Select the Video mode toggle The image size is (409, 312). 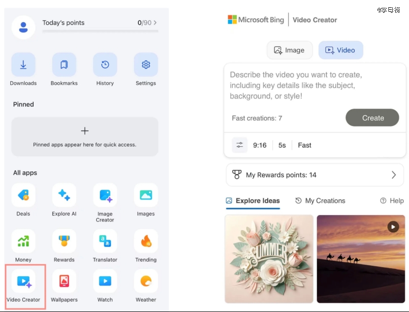(x=340, y=50)
